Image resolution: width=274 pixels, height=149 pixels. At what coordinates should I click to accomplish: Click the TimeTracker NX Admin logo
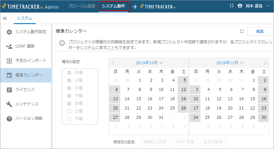(x=30, y=6)
